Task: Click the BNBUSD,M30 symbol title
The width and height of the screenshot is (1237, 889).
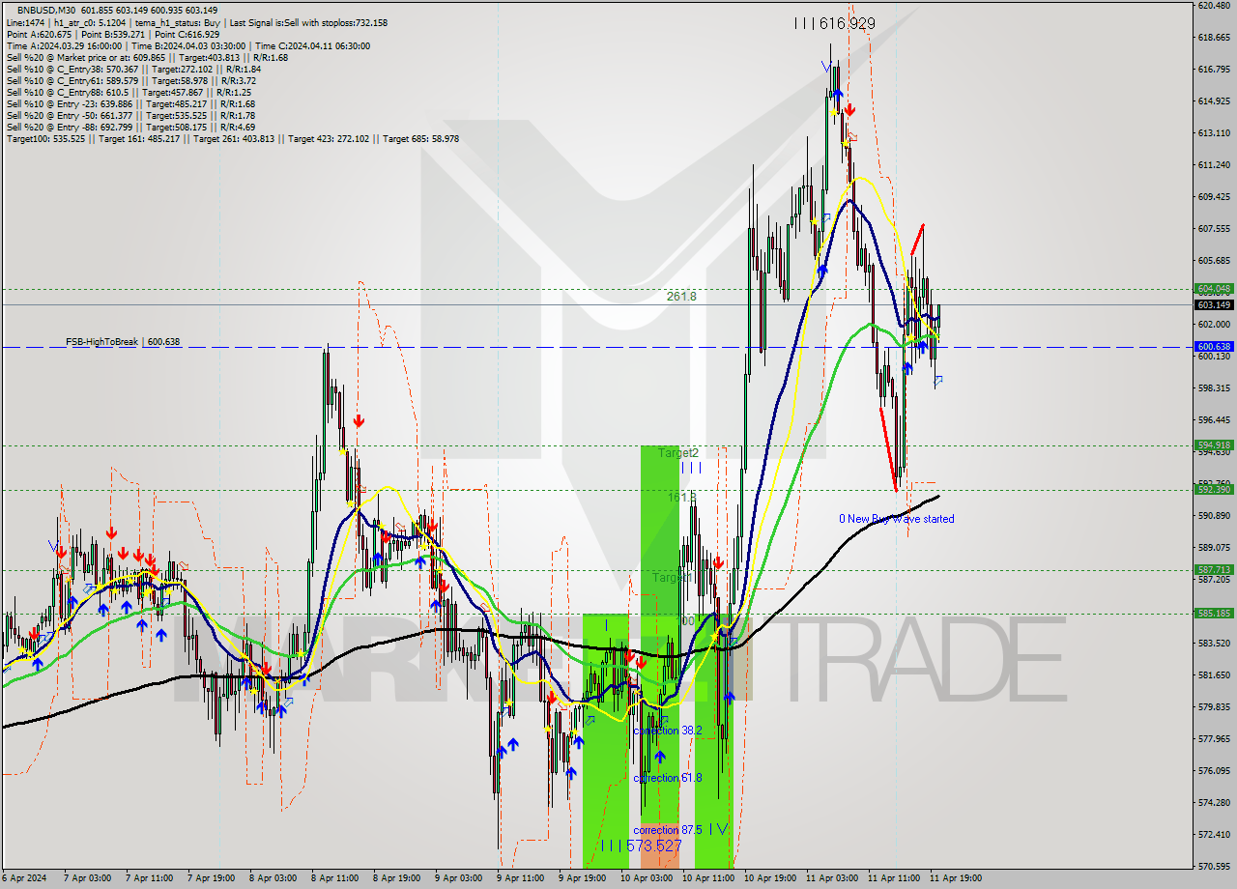Action: (47, 10)
